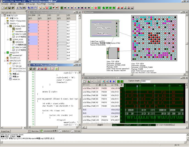Open the ヘルプ(H) menu
The width and height of the screenshot is (189, 147).
51,4
